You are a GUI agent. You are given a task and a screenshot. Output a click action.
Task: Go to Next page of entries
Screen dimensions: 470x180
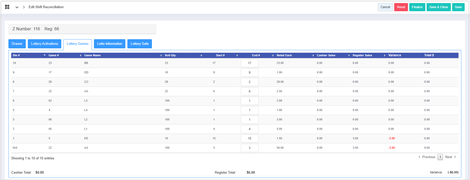[x=450, y=157]
